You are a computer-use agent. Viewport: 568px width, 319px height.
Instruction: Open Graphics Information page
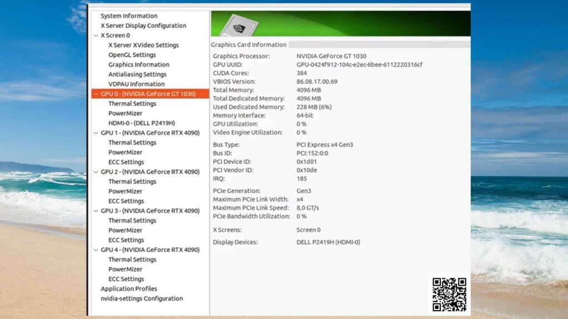tap(139, 65)
